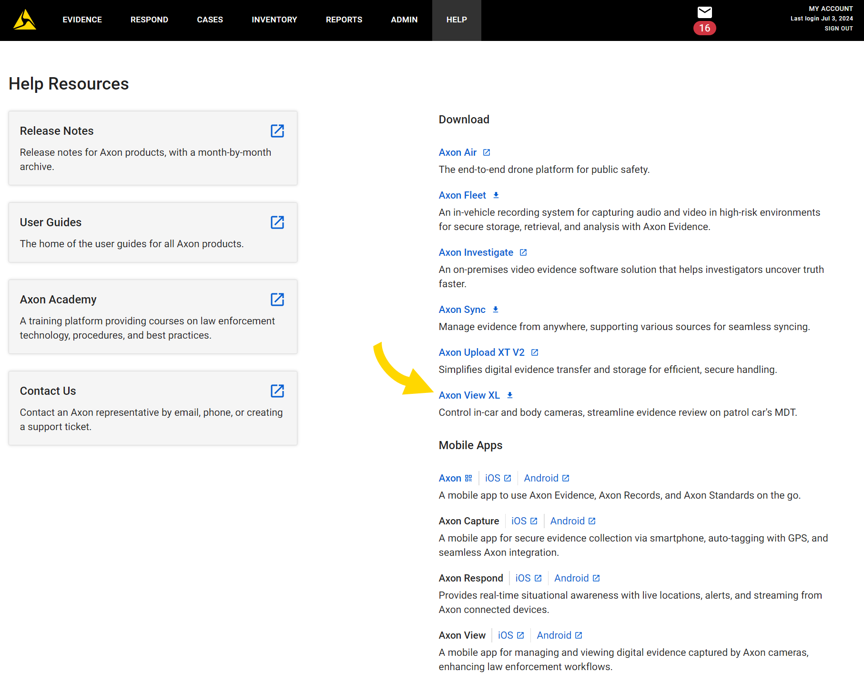This screenshot has height=682, width=864.
Task: Open the messages envelope icon
Action: 704,12
